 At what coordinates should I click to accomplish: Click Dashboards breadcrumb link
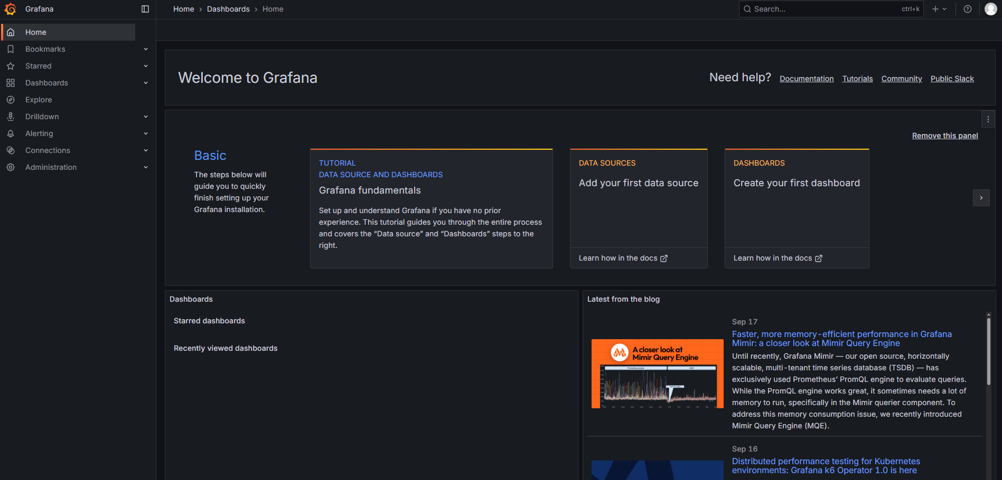pos(228,9)
